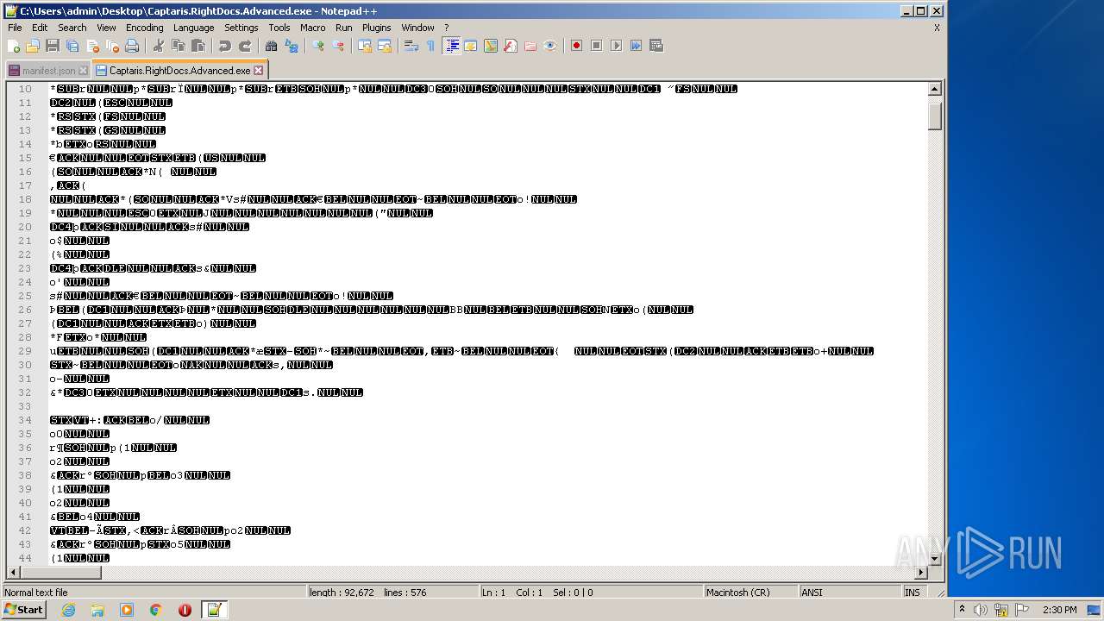This screenshot has width=1104, height=621.
Task: Open the Settings menu
Action: pyautogui.click(x=241, y=28)
